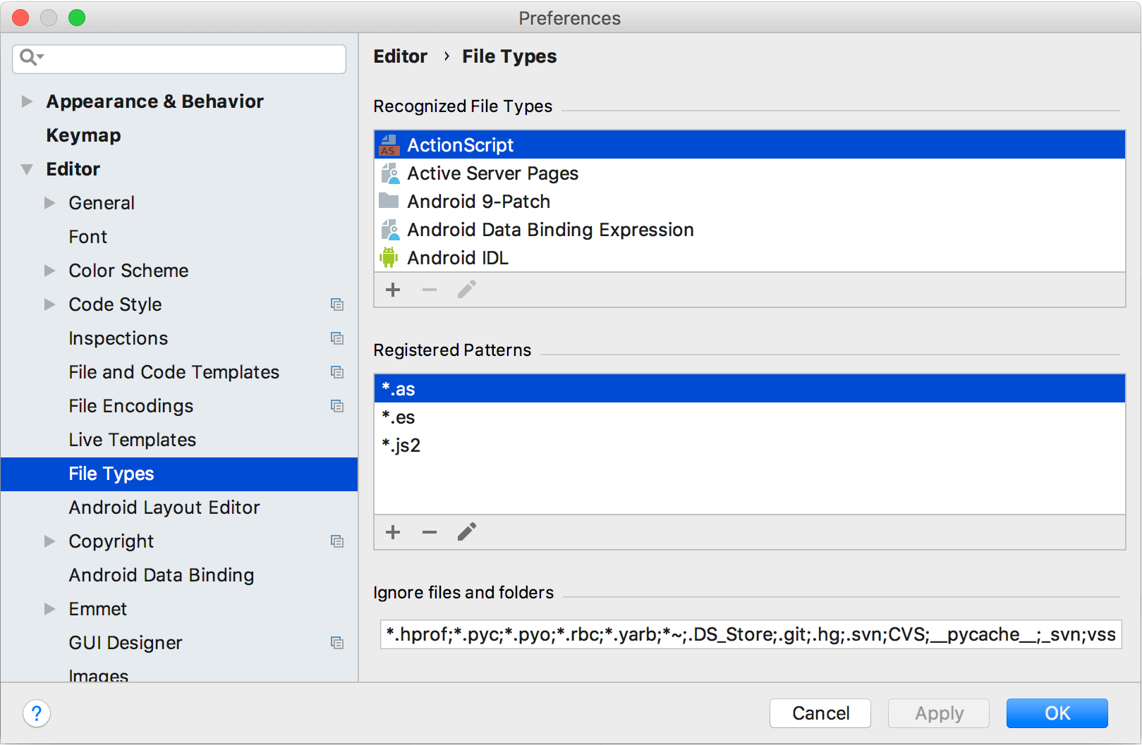Select Keymap in the settings tree
The height and width of the screenshot is (745, 1142).
pyautogui.click(x=83, y=135)
